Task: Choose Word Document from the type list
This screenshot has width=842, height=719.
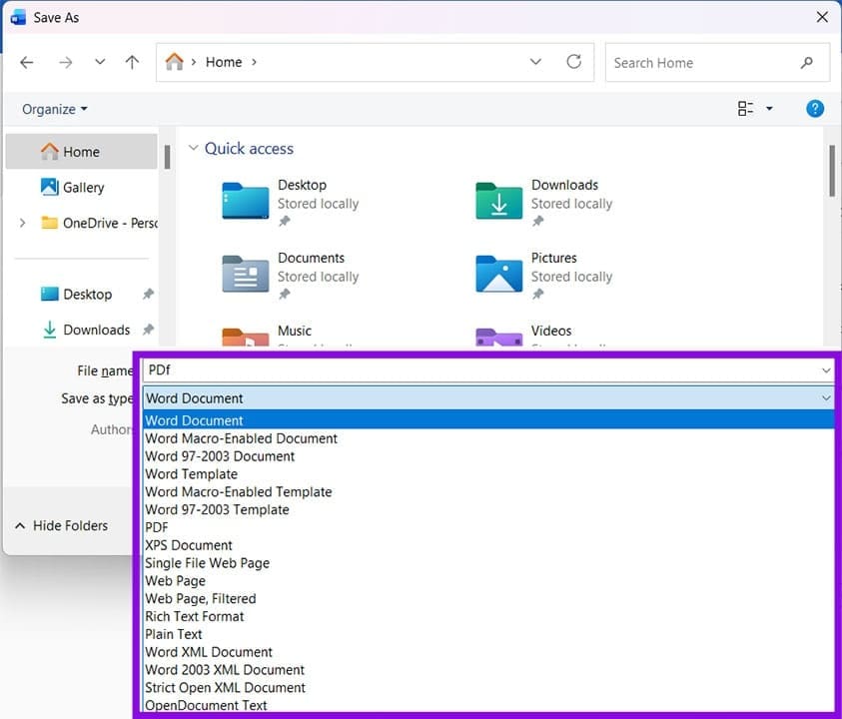Action: (x=488, y=420)
